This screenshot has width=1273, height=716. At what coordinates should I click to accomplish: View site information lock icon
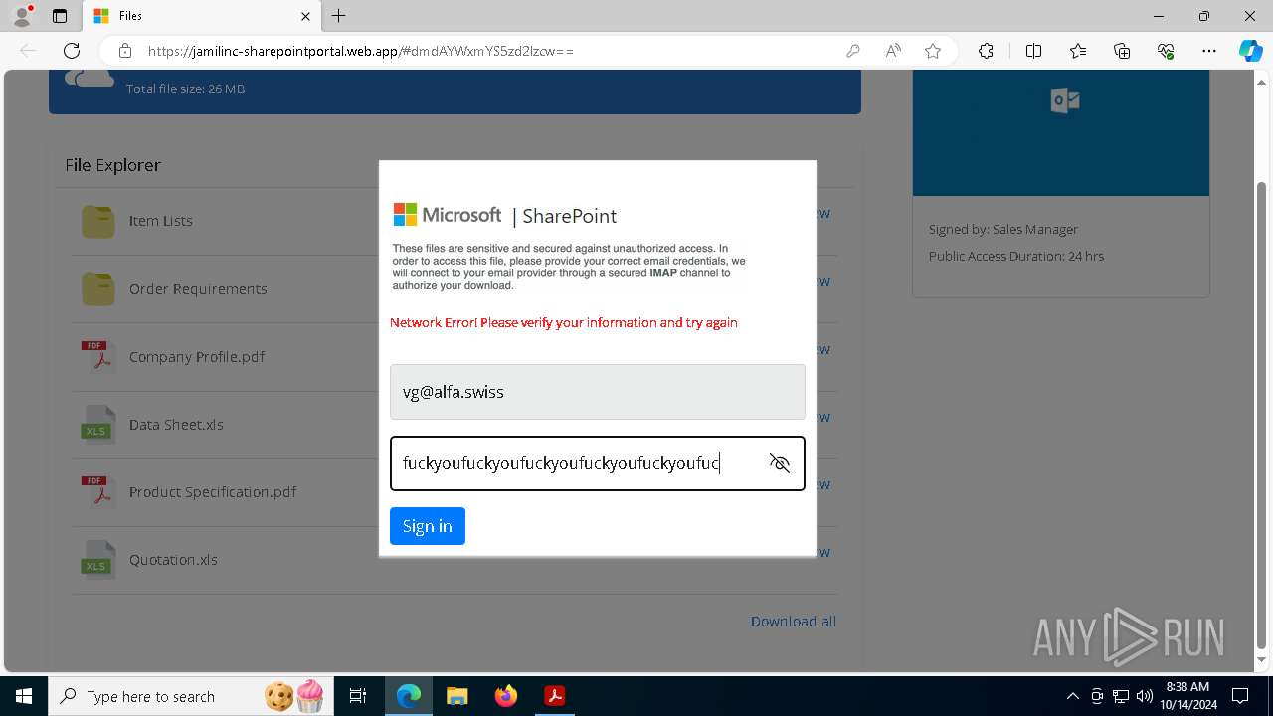pyautogui.click(x=124, y=51)
